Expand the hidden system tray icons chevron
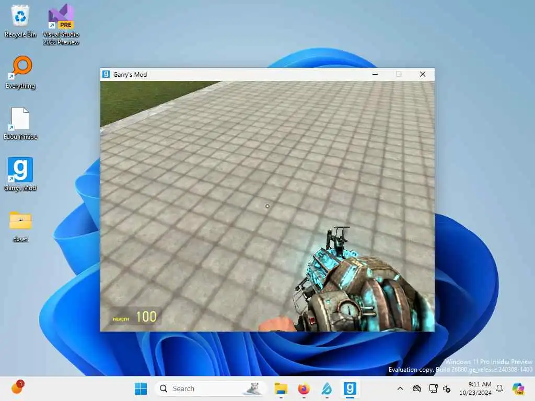The width and height of the screenshot is (535, 401). tap(400, 388)
